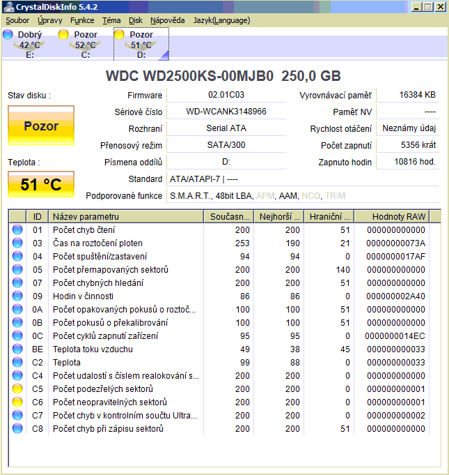The height and width of the screenshot is (475, 449).
Task: Select disk C: showing 52 °C
Action: (86, 44)
